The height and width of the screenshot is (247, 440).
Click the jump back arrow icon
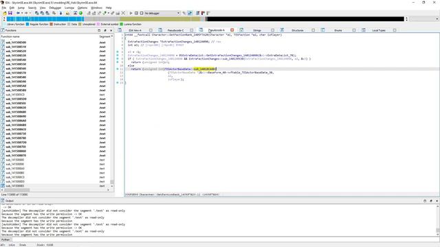click(18, 13)
